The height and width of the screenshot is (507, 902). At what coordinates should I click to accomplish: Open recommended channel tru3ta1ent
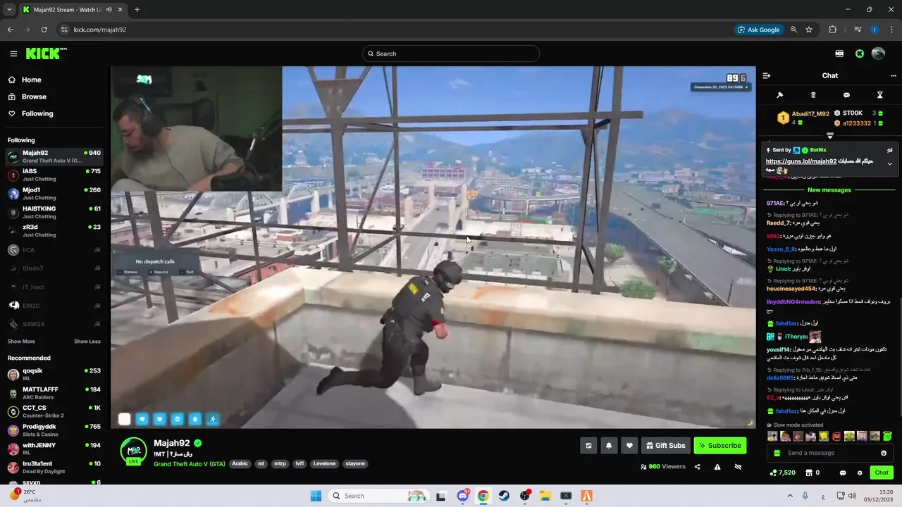click(x=54, y=468)
